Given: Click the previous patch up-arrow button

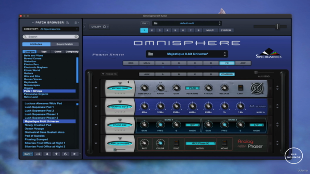Looking at the screenshot, I should [56, 154].
